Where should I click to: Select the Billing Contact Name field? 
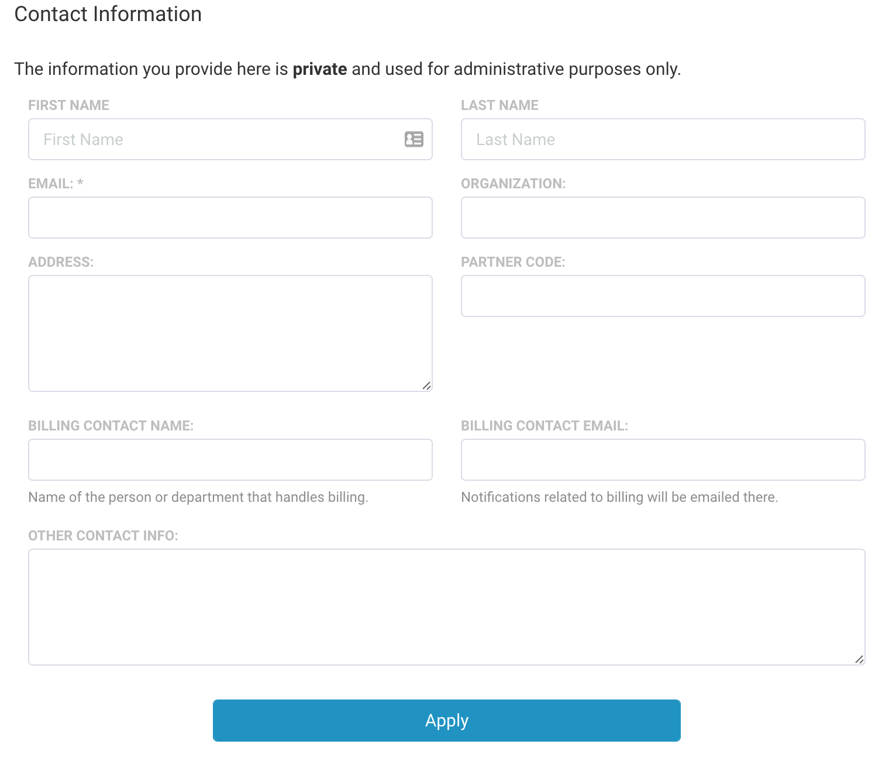tap(230, 460)
